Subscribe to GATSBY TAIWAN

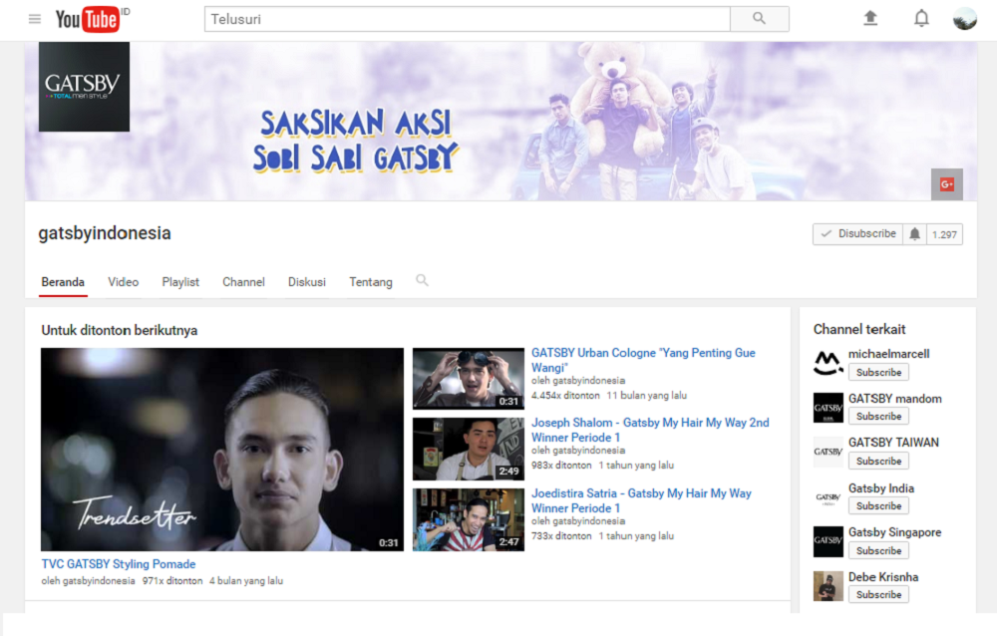tap(878, 461)
